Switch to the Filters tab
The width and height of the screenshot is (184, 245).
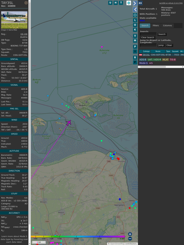point(156,26)
